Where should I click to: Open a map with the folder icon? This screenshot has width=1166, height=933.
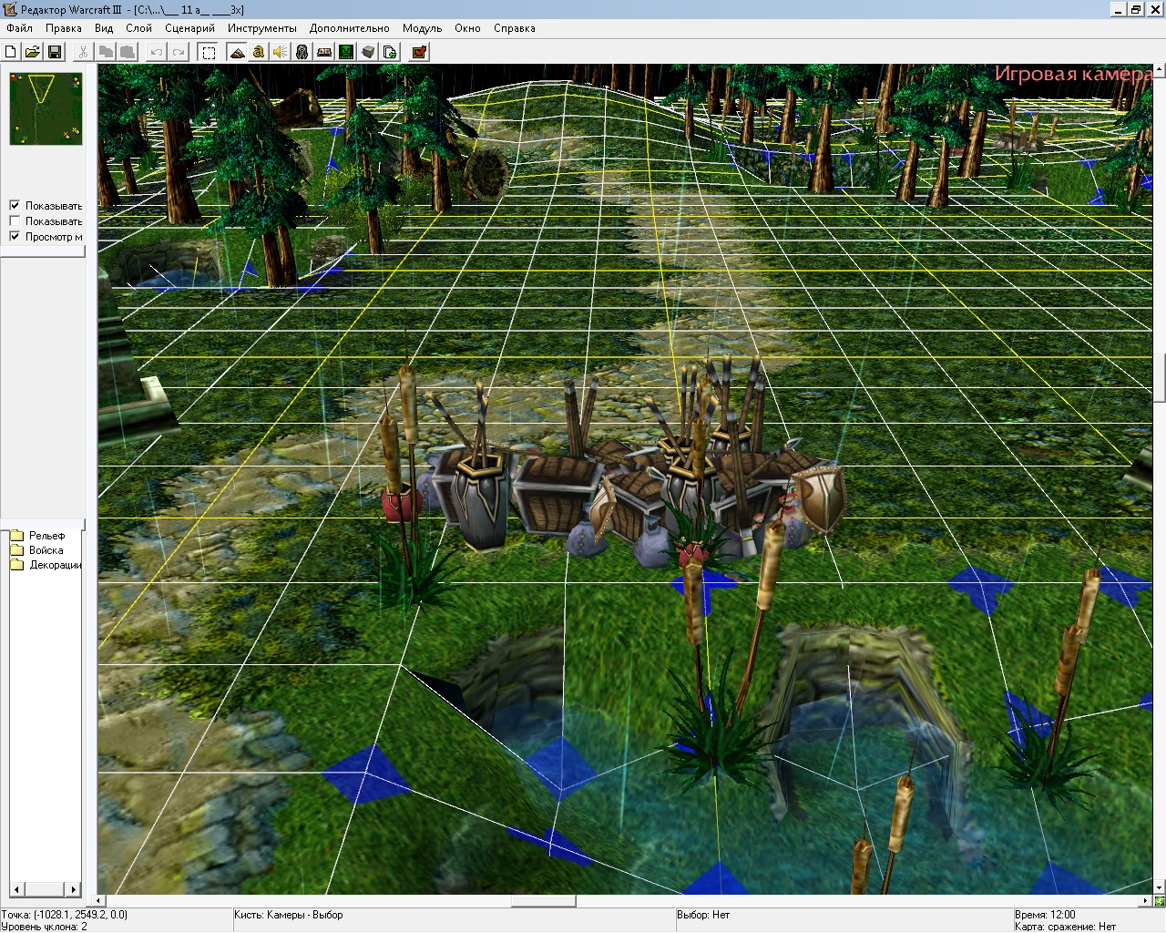(x=33, y=52)
